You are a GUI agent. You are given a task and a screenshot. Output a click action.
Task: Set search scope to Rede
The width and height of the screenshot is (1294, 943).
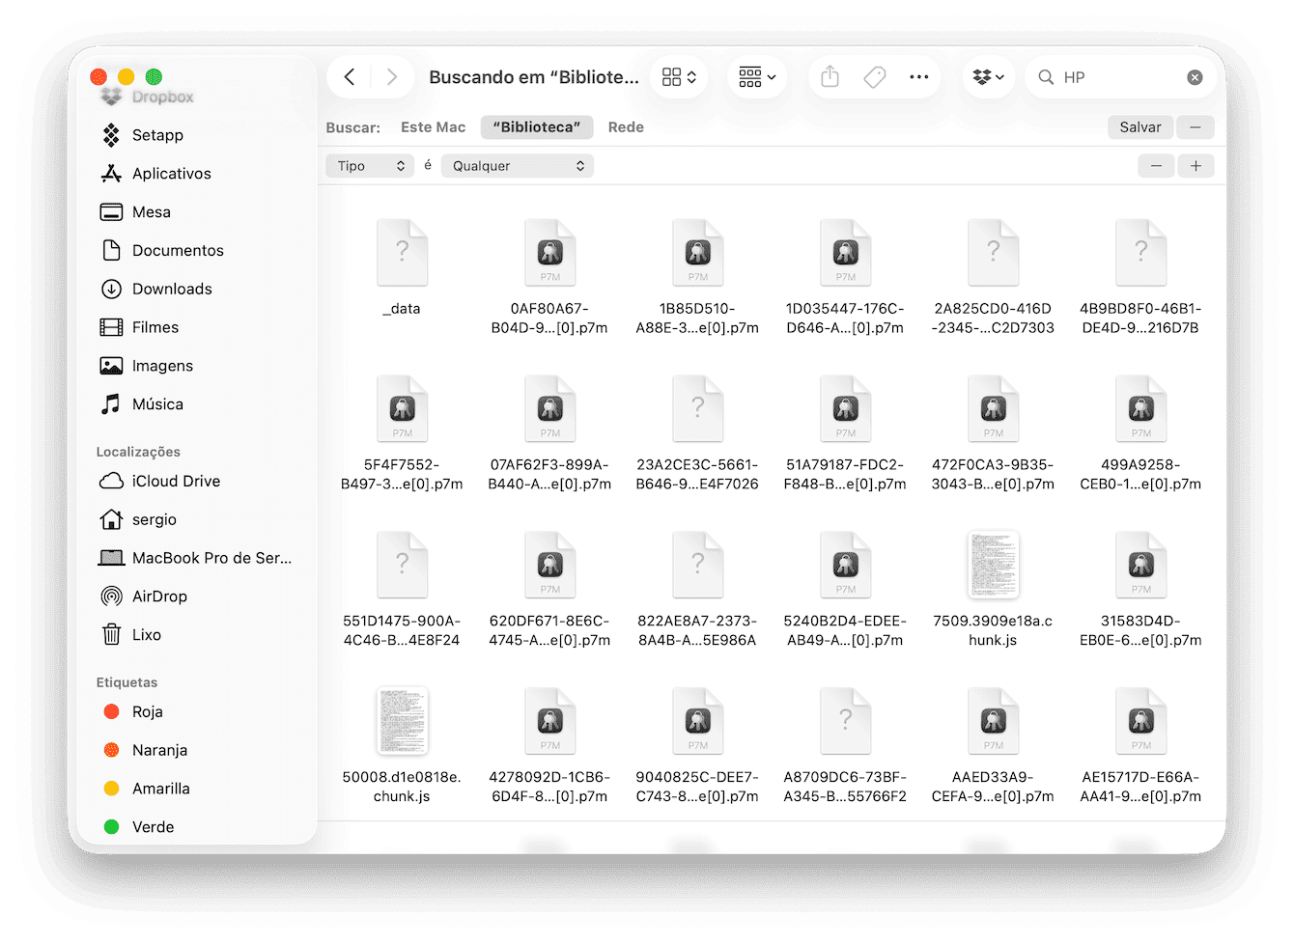coord(626,127)
